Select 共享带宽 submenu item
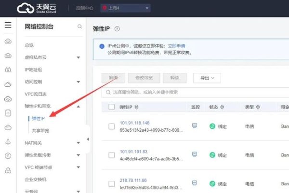 pos(40,131)
